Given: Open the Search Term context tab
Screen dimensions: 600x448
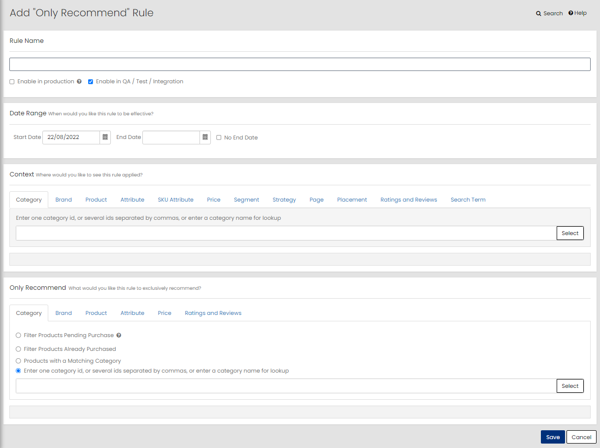Looking at the screenshot, I should coord(468,200).
